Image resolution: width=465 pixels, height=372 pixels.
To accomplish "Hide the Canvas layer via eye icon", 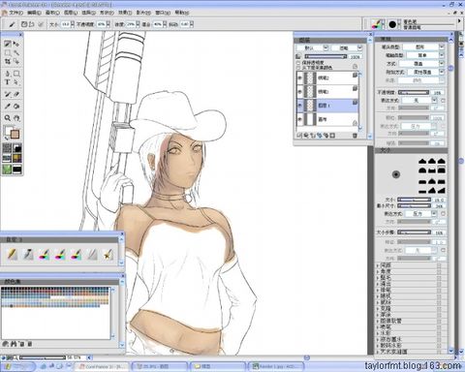I will click(300, 119).
